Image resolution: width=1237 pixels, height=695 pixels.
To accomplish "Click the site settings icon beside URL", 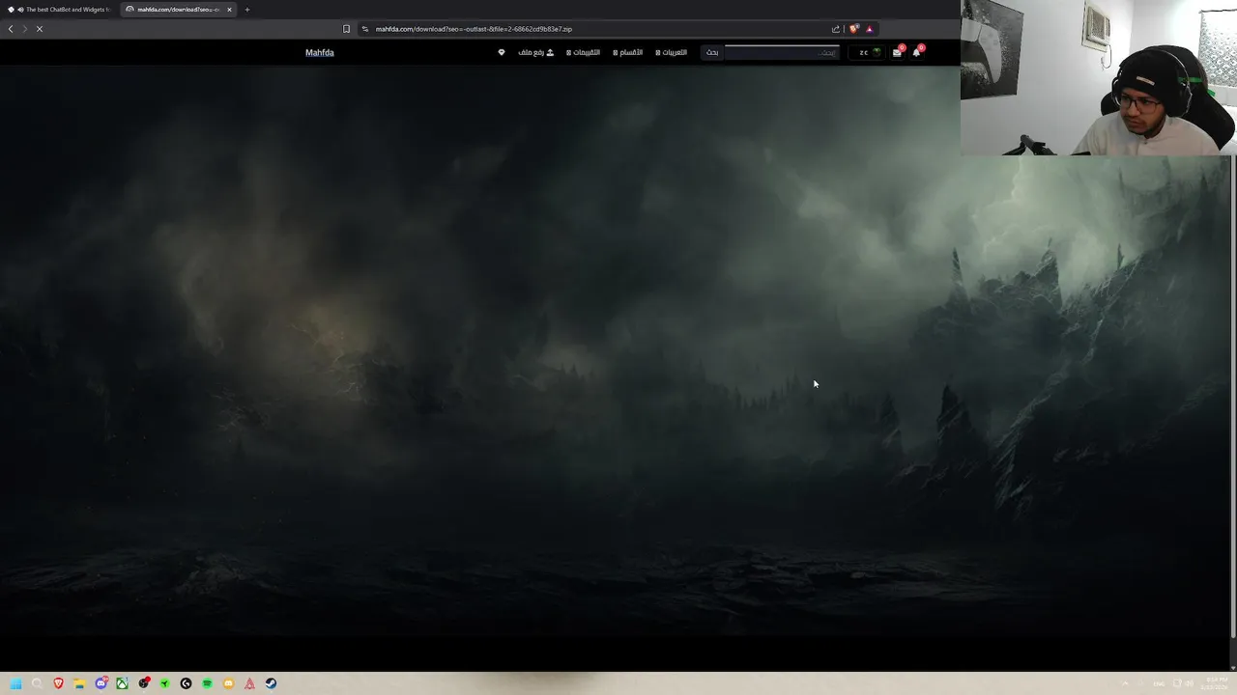I will (x=365, y=29).
